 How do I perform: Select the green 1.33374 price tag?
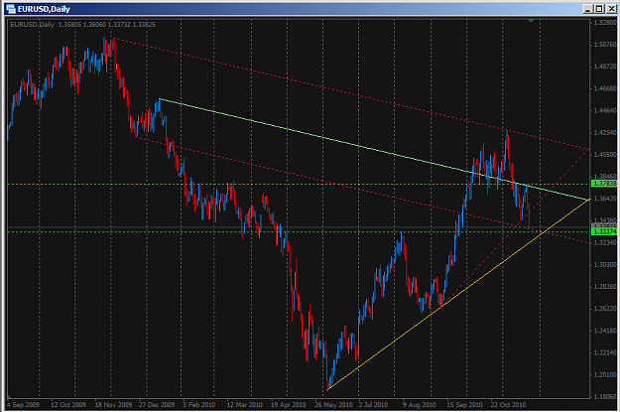pyautogui.click(x=604, y=231)
